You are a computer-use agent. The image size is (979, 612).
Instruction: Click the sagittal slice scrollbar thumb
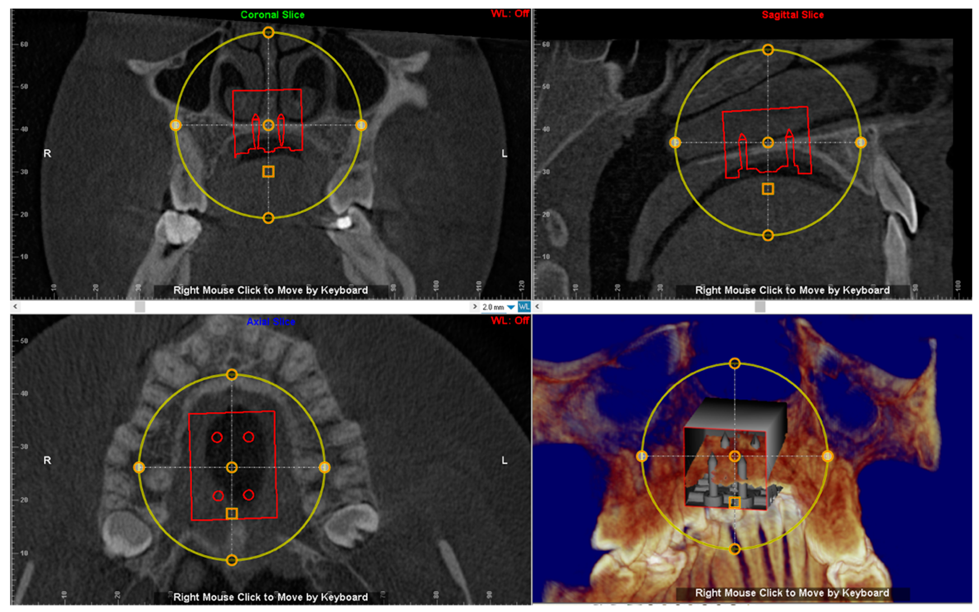pos(760,307)
